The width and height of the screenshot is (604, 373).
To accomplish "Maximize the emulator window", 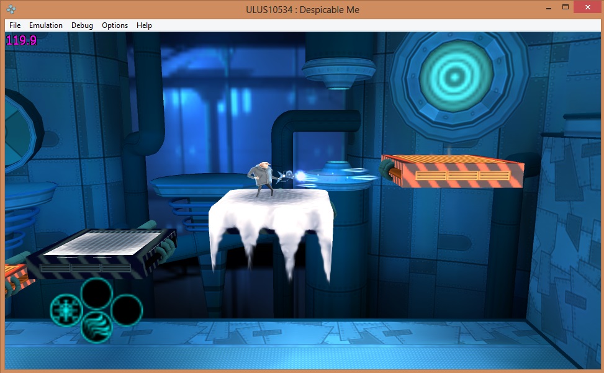I will [x=566, y=8].
